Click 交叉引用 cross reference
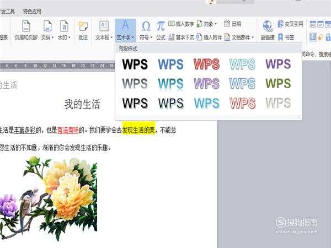Screen dimensions: 331x248 tap(290, 24)
